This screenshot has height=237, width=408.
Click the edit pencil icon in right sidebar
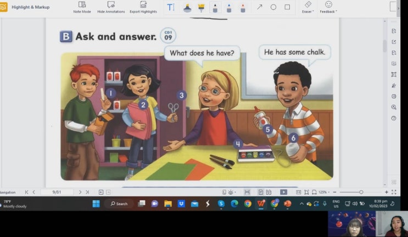click(x=394, y=42)
